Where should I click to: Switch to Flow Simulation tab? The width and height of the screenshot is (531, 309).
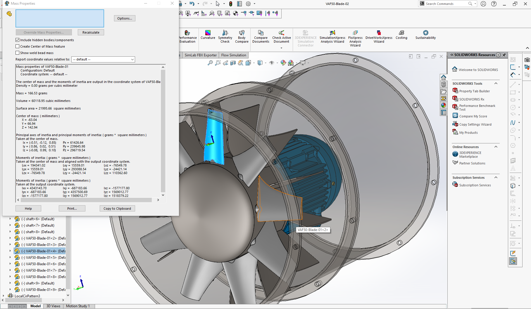coord(234,55)
